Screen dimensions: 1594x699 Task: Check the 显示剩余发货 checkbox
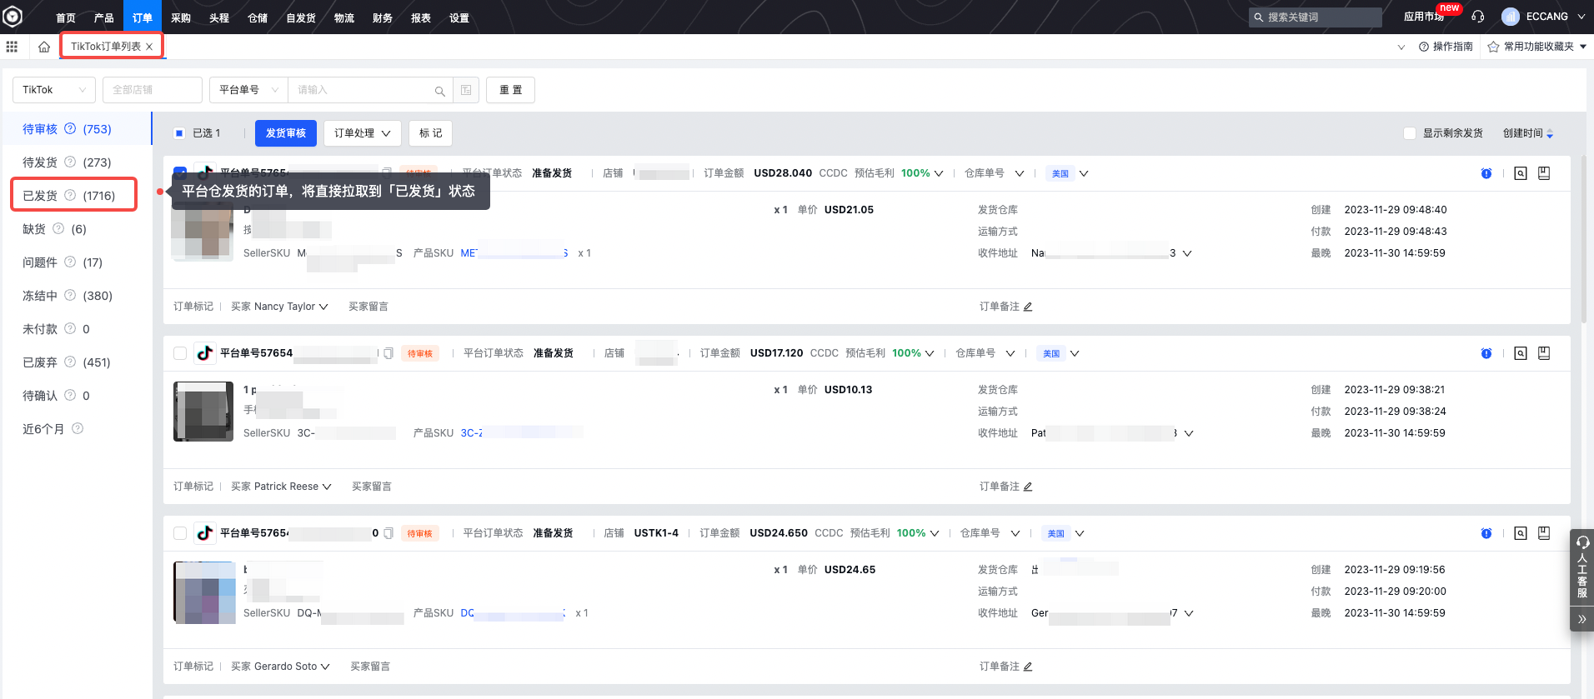(1410, 133)
